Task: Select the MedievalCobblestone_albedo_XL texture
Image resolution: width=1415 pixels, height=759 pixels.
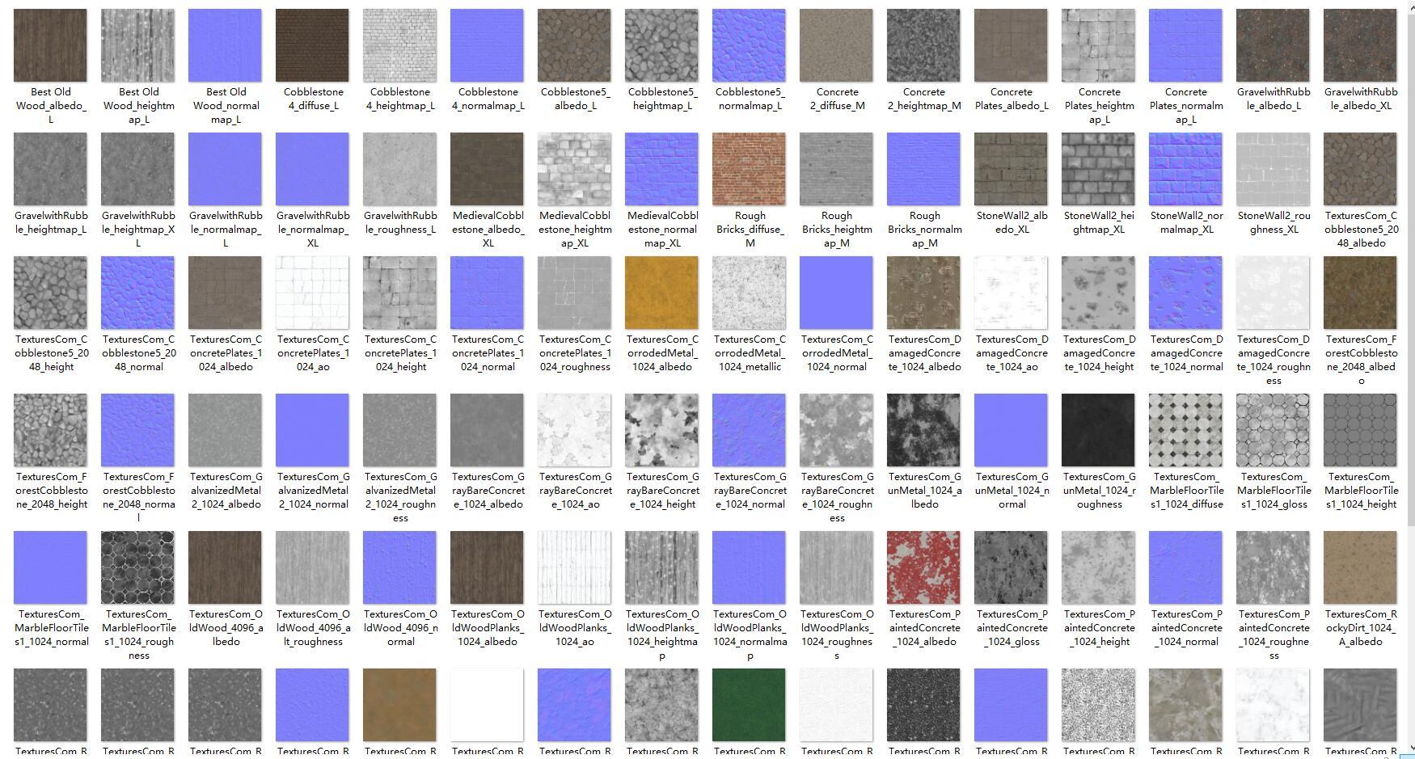Action: (487, 169)
